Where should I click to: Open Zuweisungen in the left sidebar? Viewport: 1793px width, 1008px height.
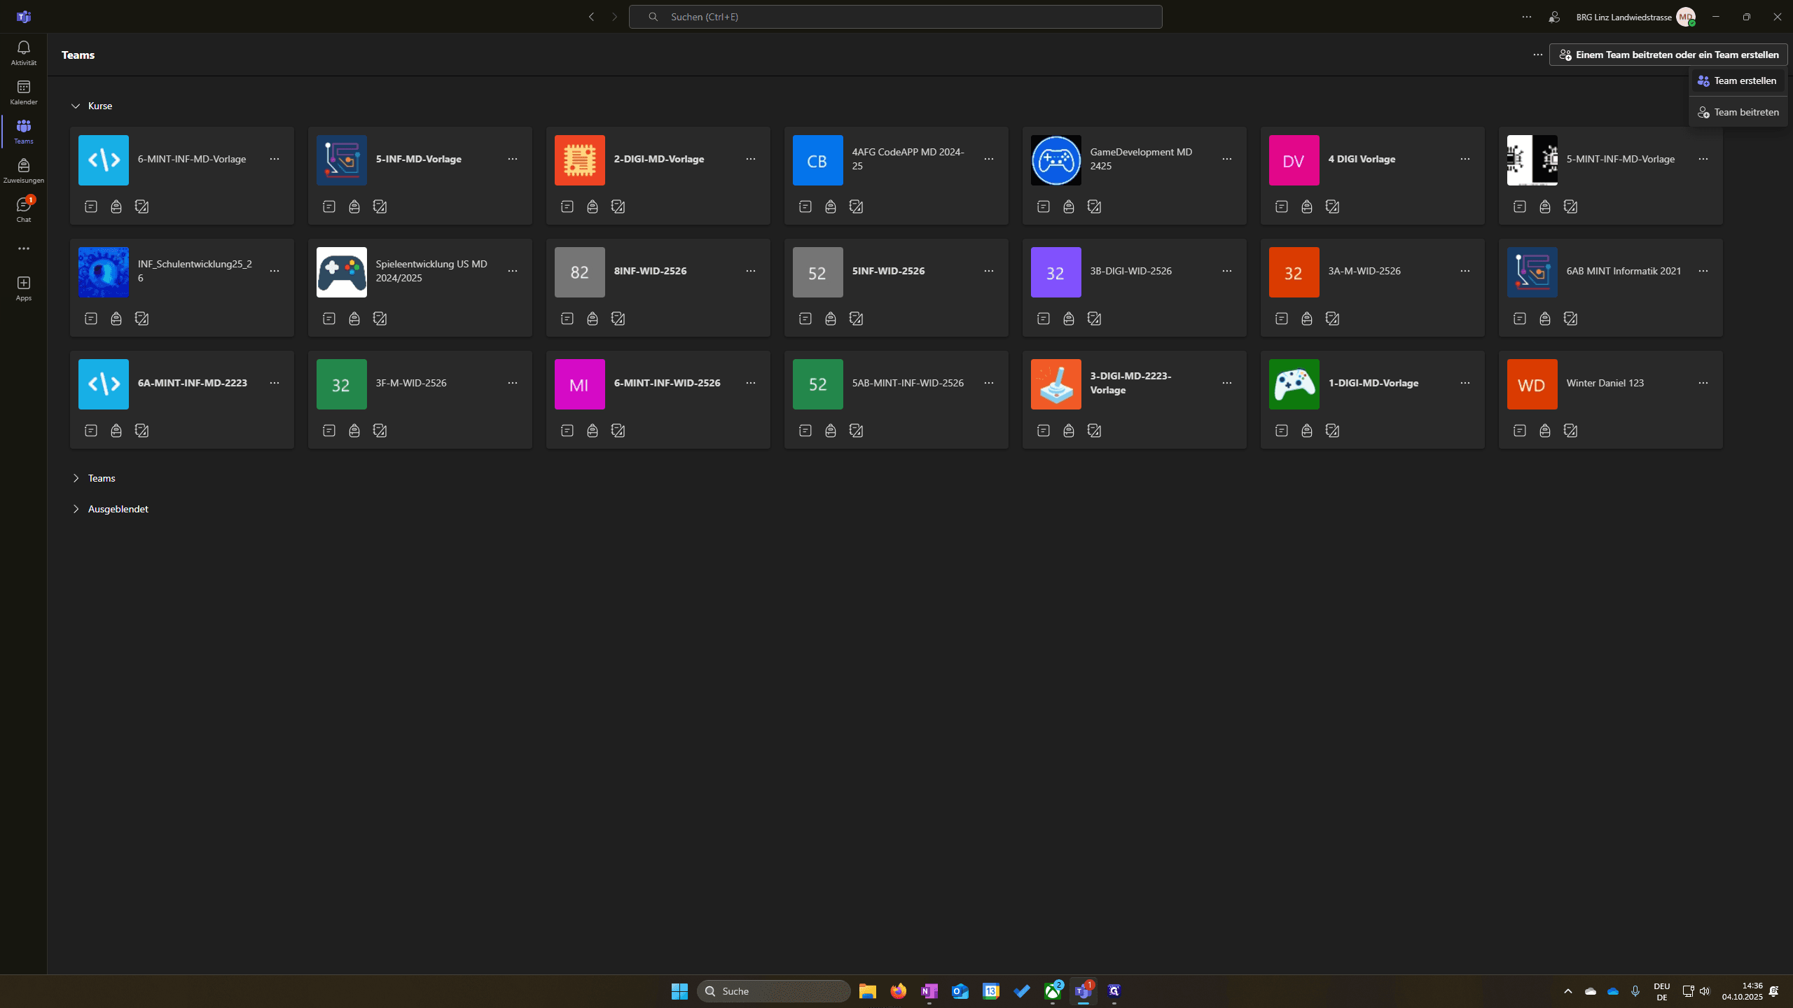coord(23,170)
